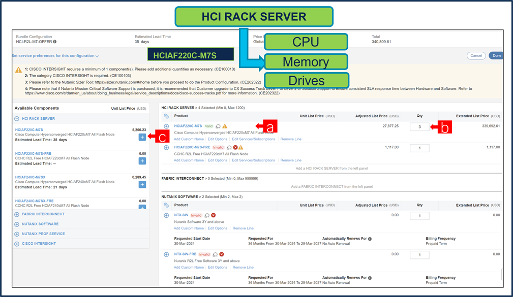
Task: Open HCIAF240C-M7SX link in Available Components
Action: [30, 177]
